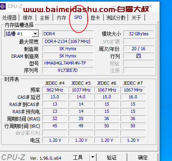Select the 插槽 #1 combo box
The width and height of the screenshot is (172, 161).
22,34
